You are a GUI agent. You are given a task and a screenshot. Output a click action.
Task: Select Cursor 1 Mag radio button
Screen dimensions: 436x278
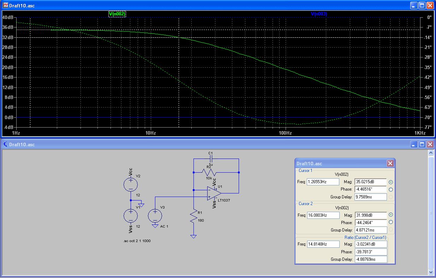(391, 182)
